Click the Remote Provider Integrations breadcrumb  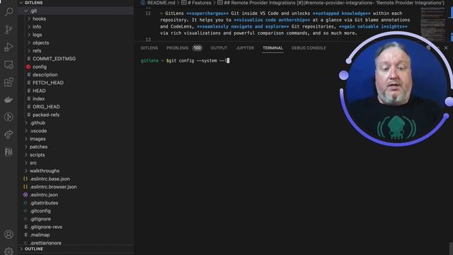334,3
